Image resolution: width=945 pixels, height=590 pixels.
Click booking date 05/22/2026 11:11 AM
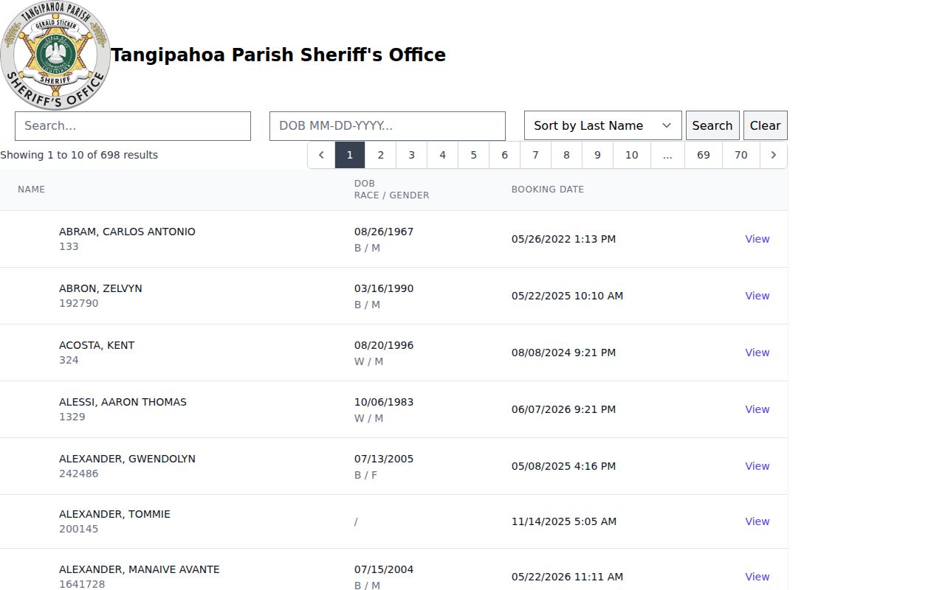[567, 577]
